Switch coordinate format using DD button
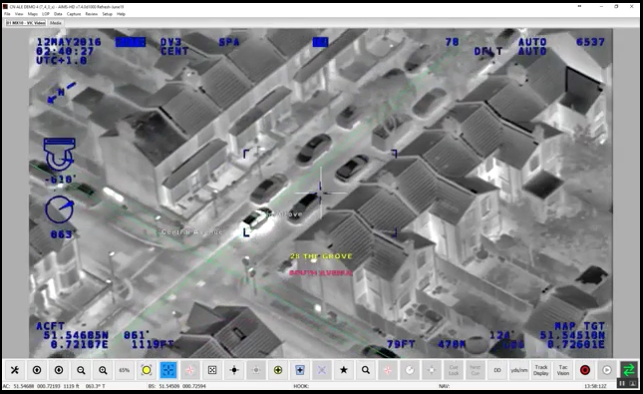This screenshot has width=643, height=394. coord(497,370)
